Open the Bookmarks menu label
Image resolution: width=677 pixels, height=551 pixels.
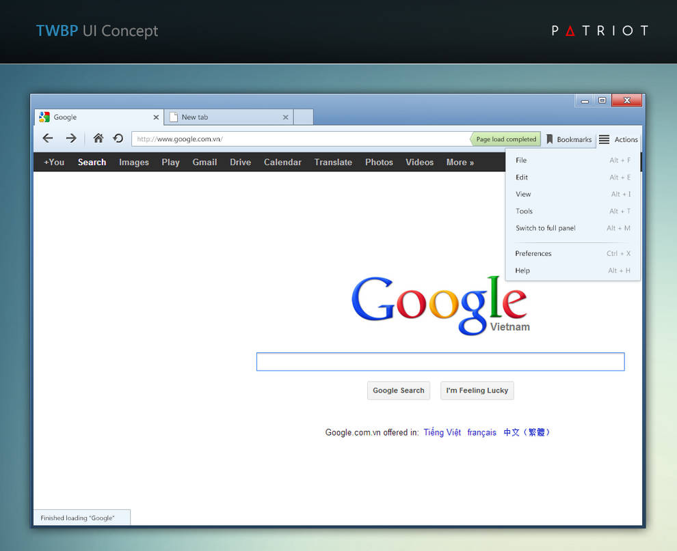[574, 139]
